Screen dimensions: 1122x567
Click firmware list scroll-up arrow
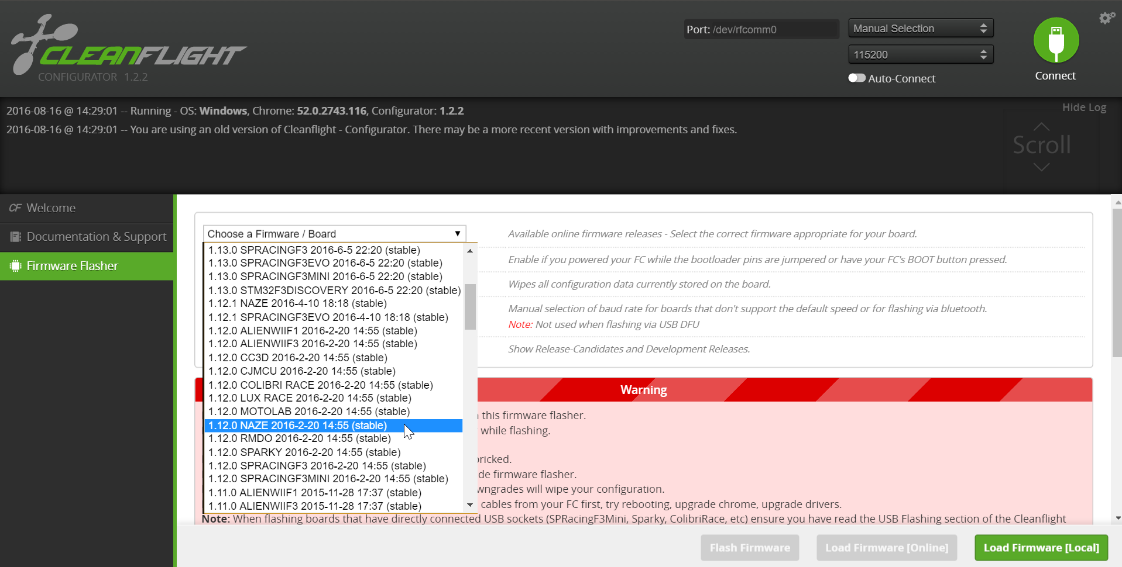(x=470, y=251)
